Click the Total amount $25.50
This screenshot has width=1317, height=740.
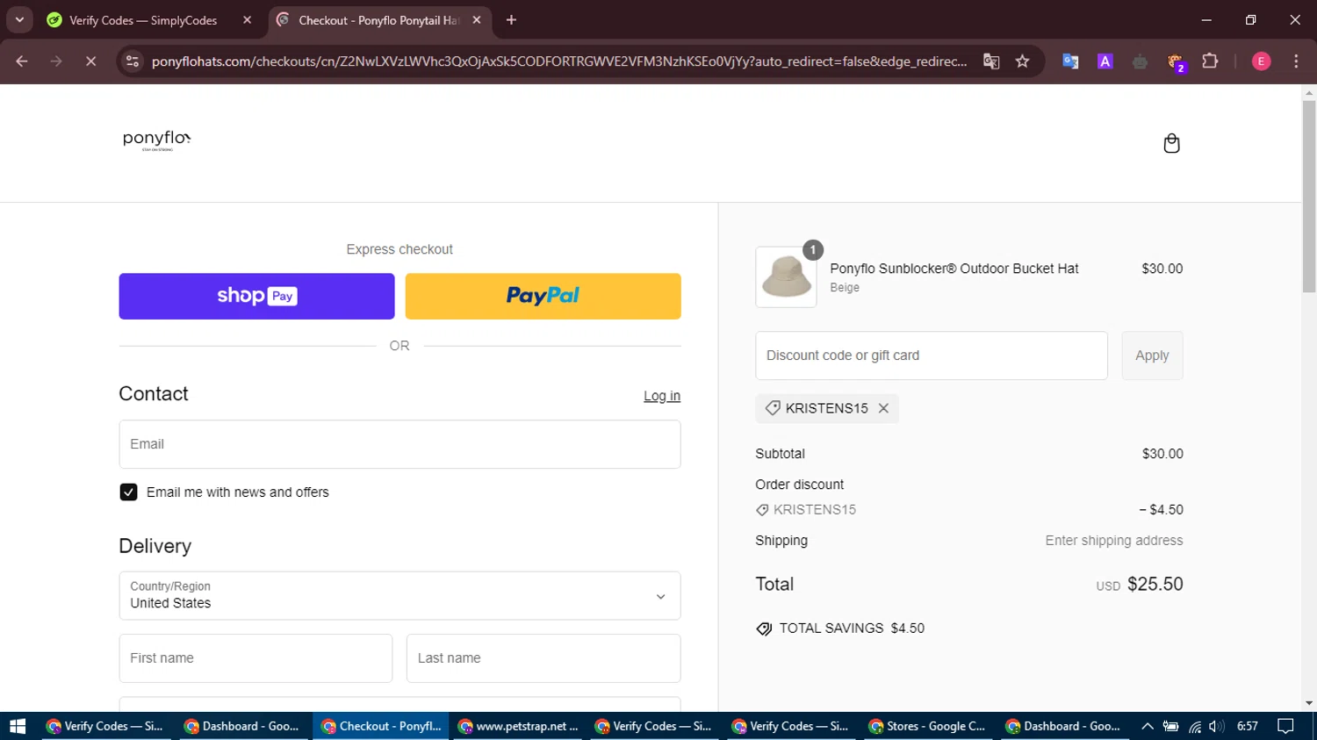pos(1155,585)
